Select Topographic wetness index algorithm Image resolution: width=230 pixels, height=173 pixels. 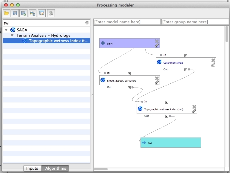coord(47,41)
